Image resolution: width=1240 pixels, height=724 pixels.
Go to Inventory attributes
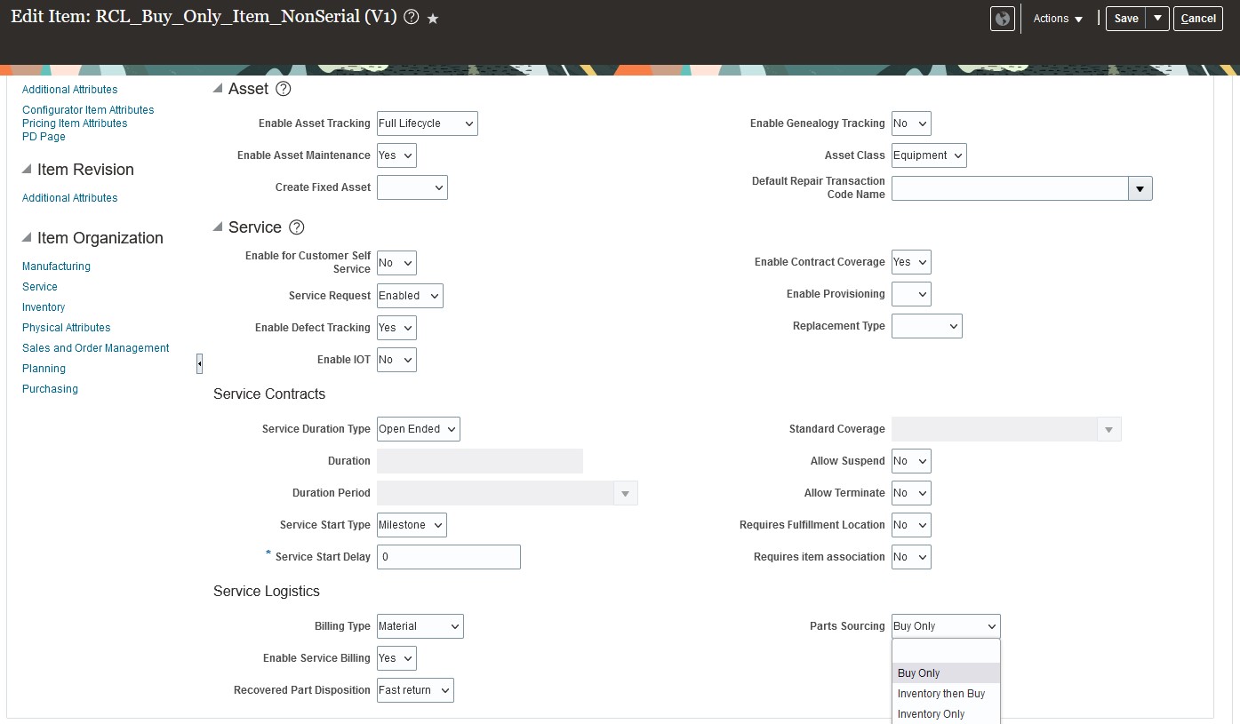[44, 307]
